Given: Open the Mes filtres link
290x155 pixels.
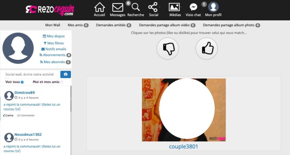Looking at the screenshot, I should pos(54,43).
